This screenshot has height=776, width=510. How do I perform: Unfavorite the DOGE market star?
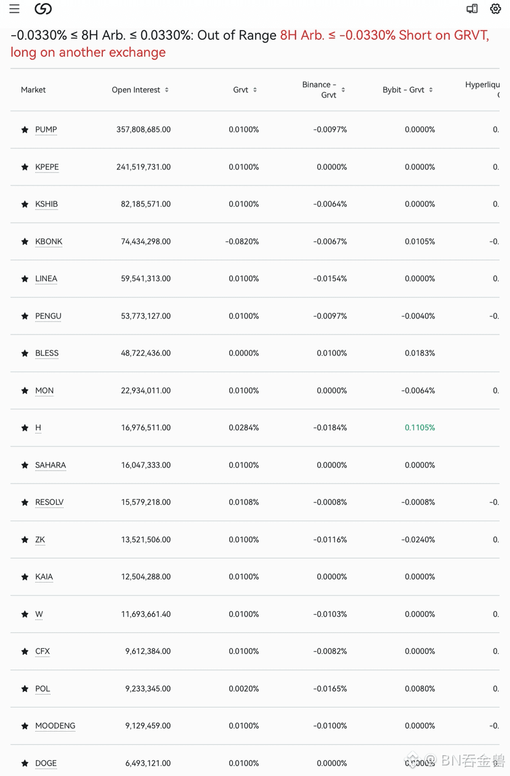tap(25, 764)
